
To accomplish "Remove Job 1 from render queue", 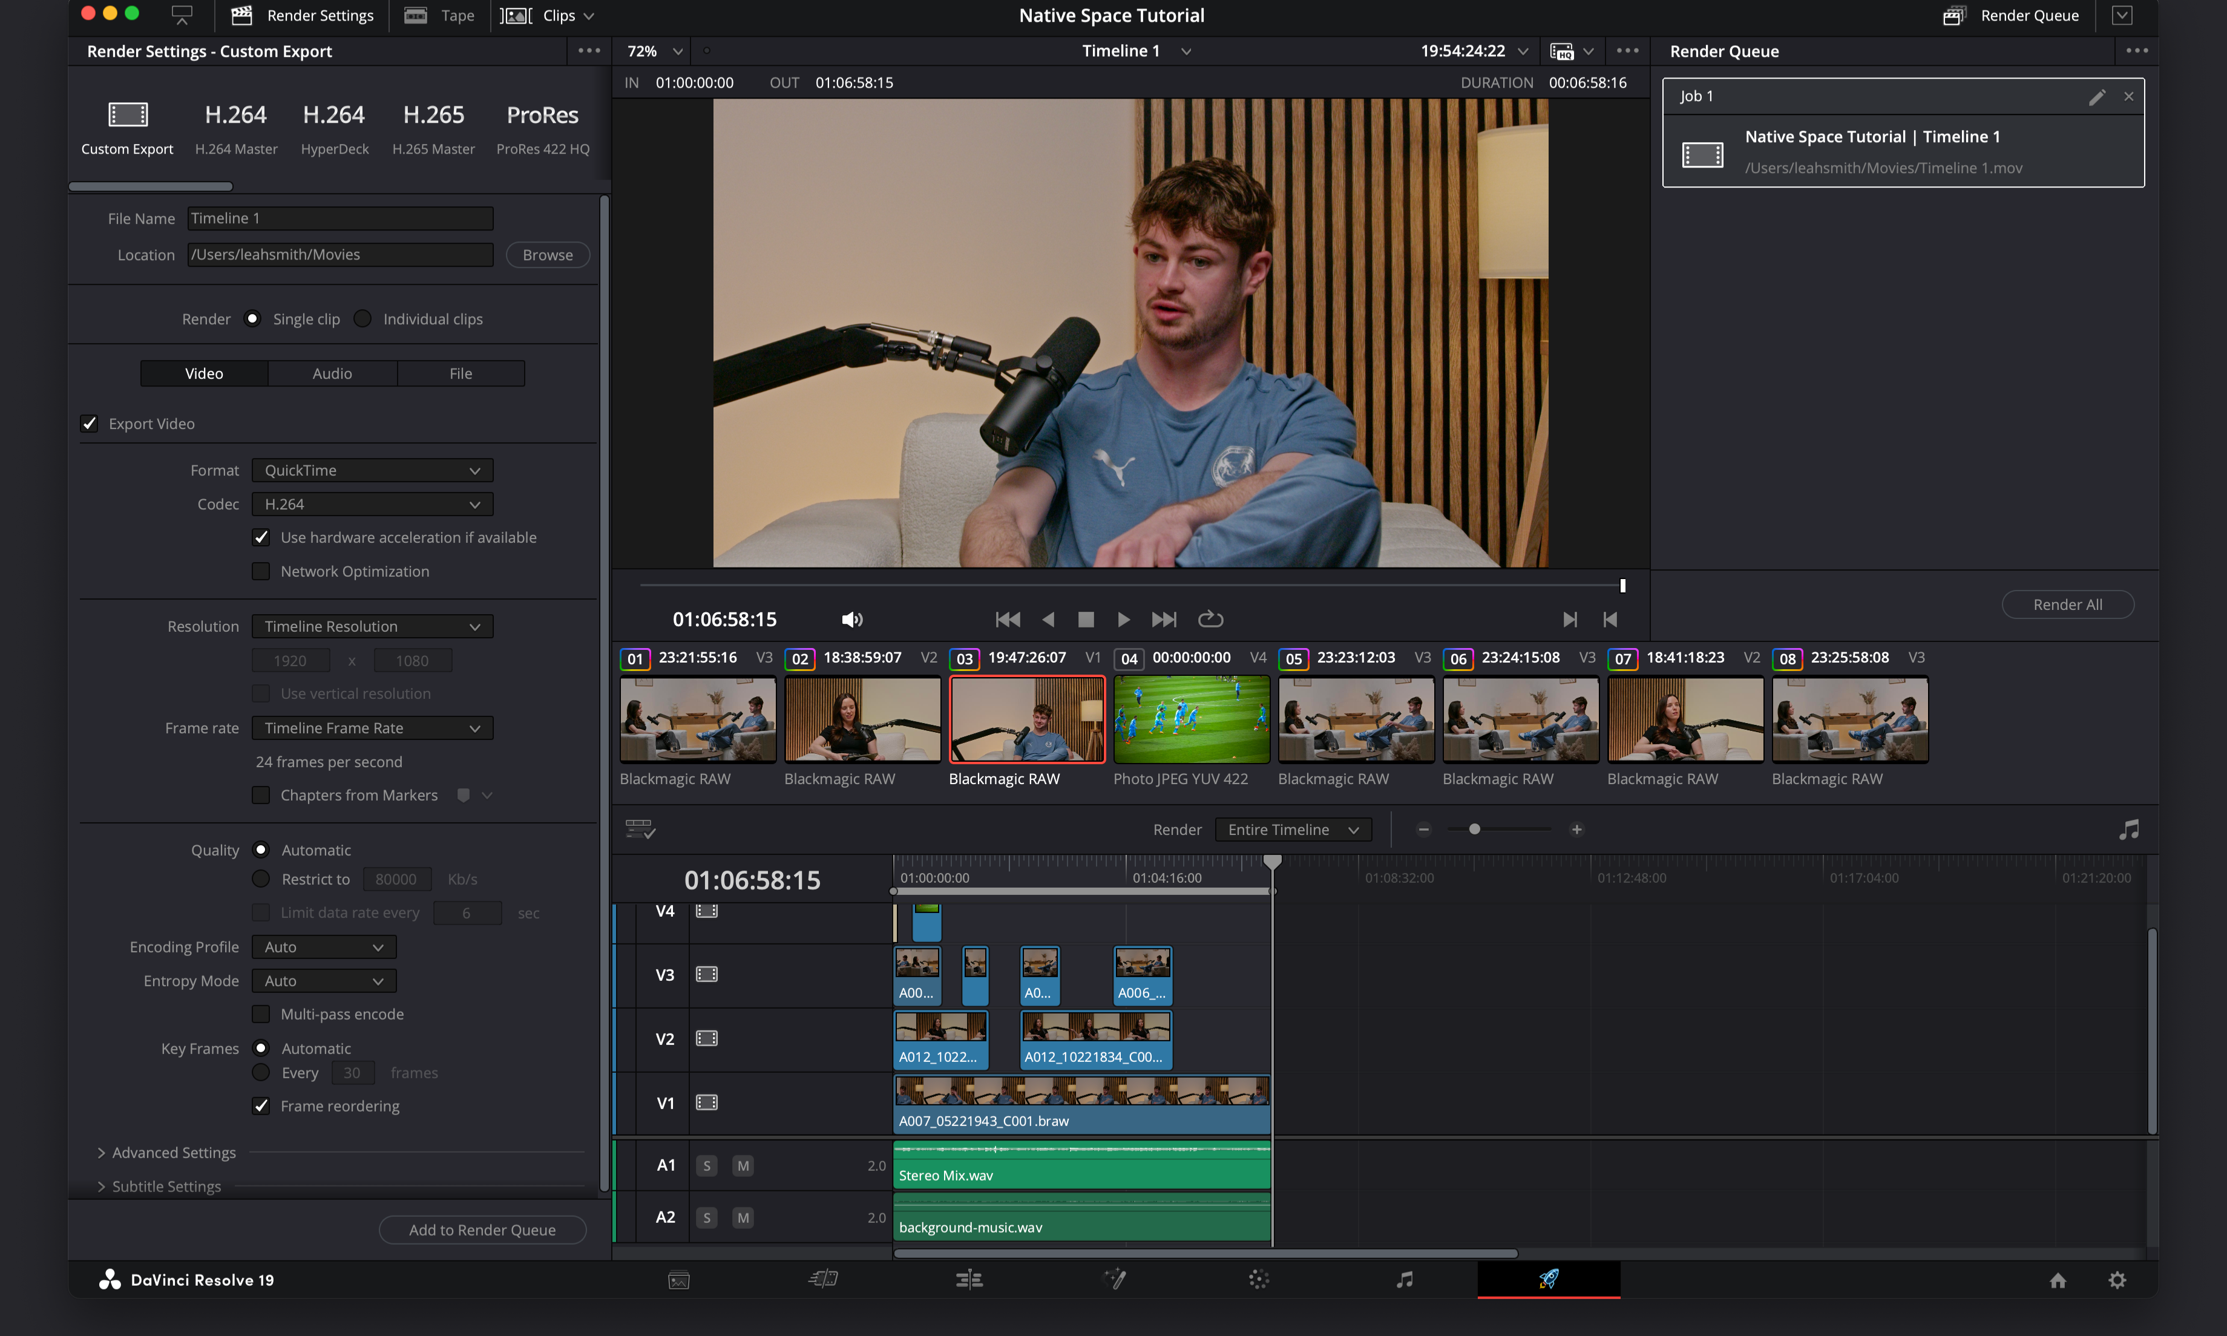I will (x=2129, y=96).
